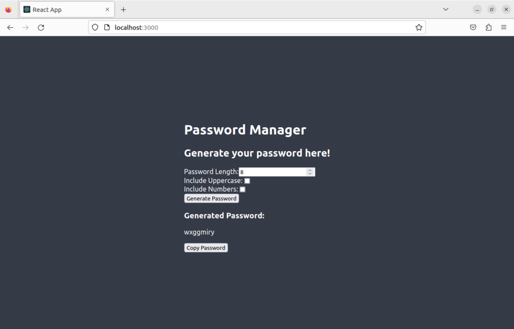Focus the Password Length input field

click(x=272, y=172)
